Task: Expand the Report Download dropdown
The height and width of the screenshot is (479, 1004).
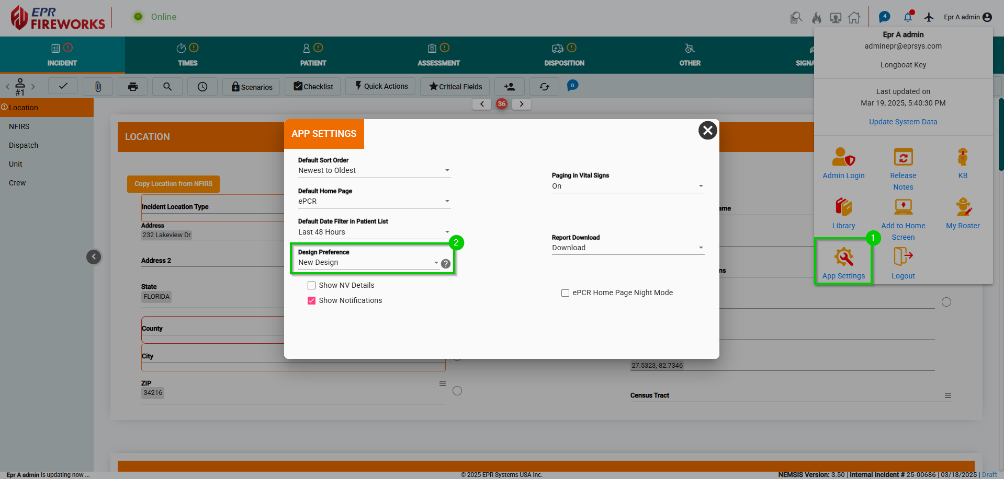Action: coord(628,248)
